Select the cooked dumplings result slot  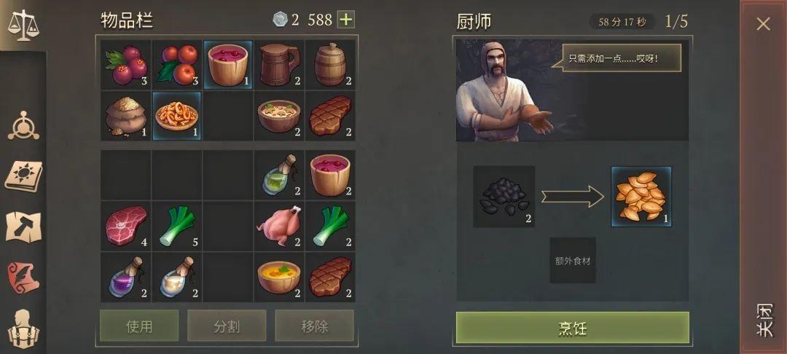click(x=641, y=197)
